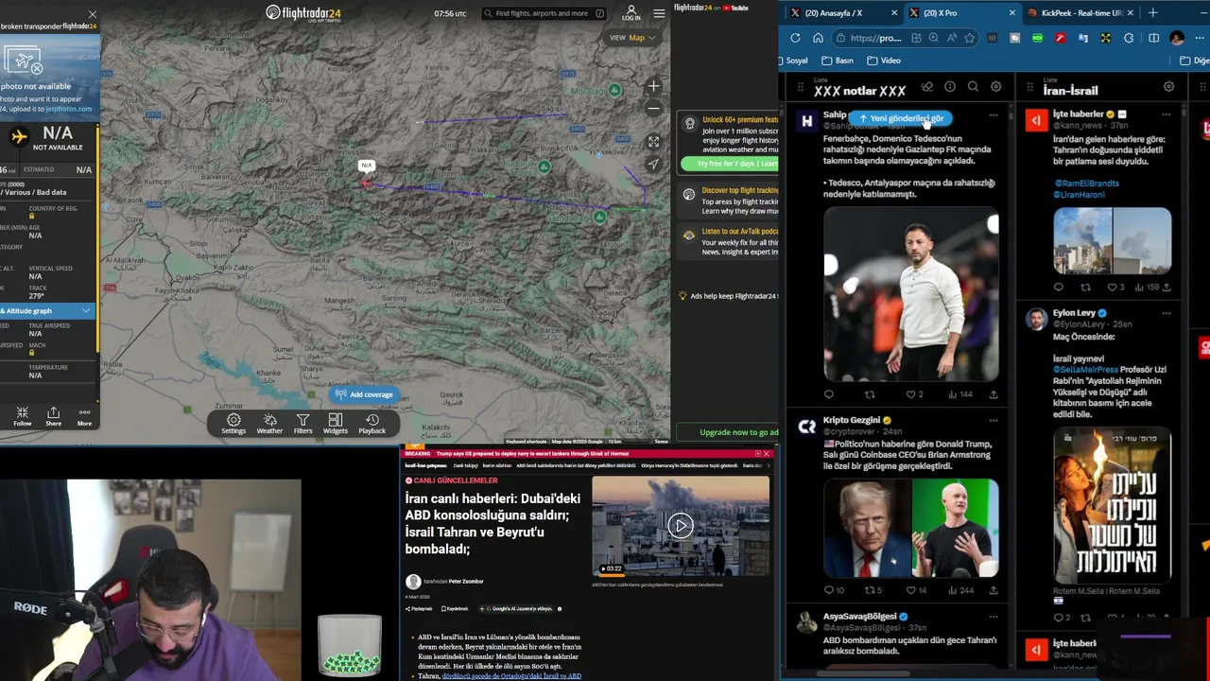Switch to the Anasayfa / X tab
The height and width of the screenshot is (681, 1210).
[840, 13]
